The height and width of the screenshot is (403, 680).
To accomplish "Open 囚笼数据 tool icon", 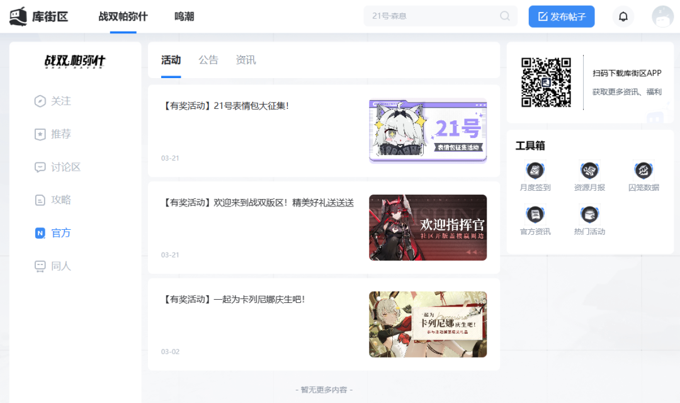I will 643,171.
